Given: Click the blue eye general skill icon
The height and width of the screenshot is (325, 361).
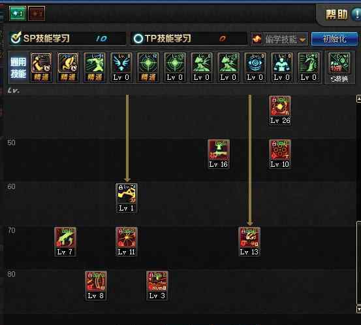Looking at the screenshot, I should 255,67.
